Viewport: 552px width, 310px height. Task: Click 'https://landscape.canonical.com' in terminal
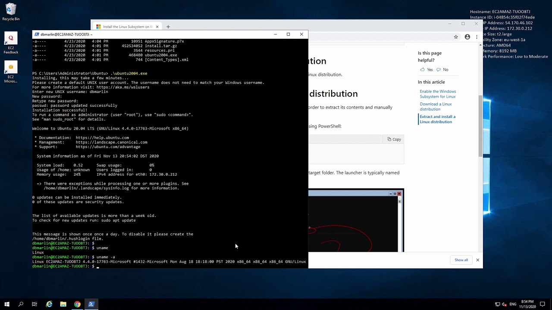point(111,142)
